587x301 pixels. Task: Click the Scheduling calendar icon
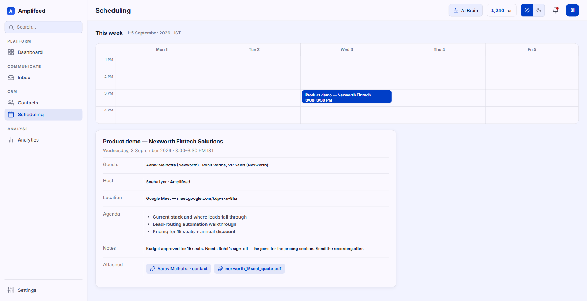tap(11, 115)
